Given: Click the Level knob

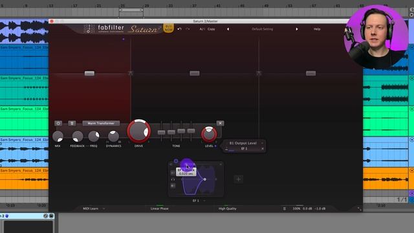Looking at the screenshot, I should pos(209,134).
